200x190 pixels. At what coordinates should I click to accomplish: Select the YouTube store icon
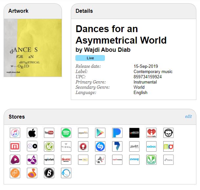coord(49,133)
